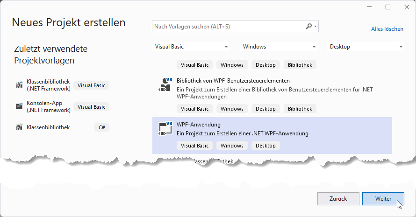Click Windows tag in WPF-Anwendung item
This screenshot has height=217, width=416.
pyautogui.click(x=232, y=146)
